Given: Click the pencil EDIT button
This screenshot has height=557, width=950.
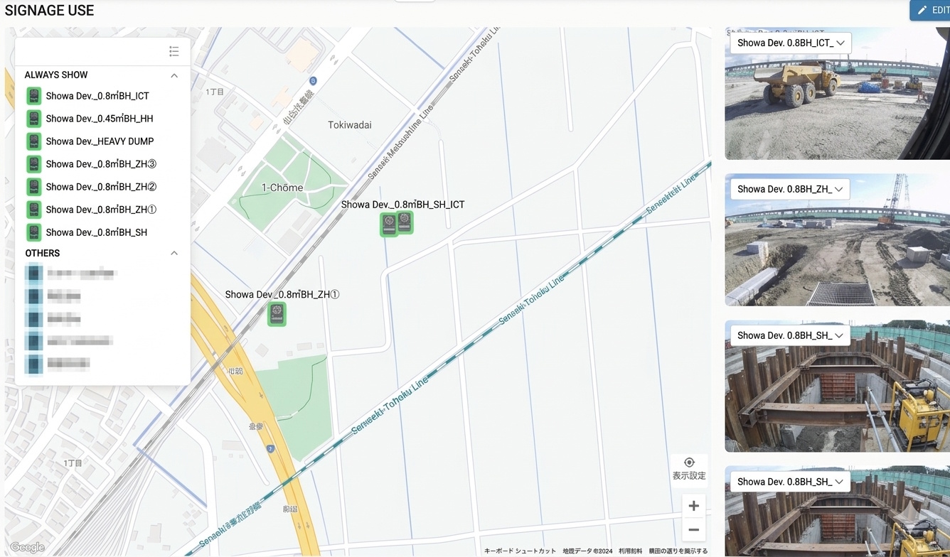Looking at the screenshot, I should point(930,10).
